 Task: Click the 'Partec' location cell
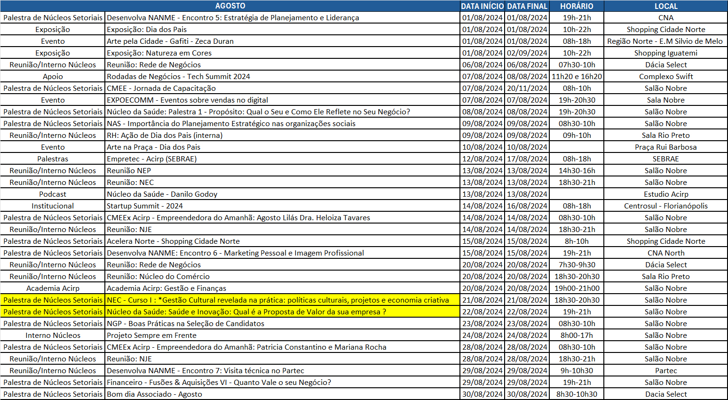click(x=666, y=370)
